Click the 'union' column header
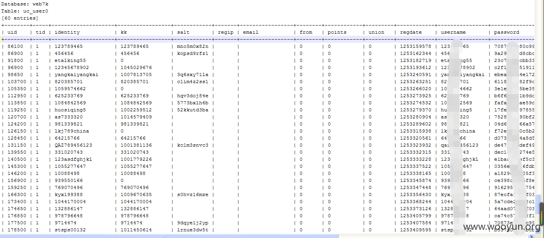Image resolution: width=544 pixels, height=238 pixels. 376,32
